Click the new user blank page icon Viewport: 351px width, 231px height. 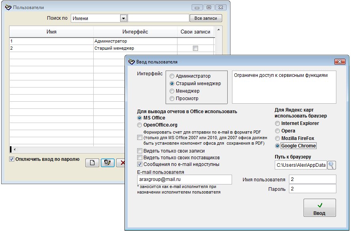(92, 163)
